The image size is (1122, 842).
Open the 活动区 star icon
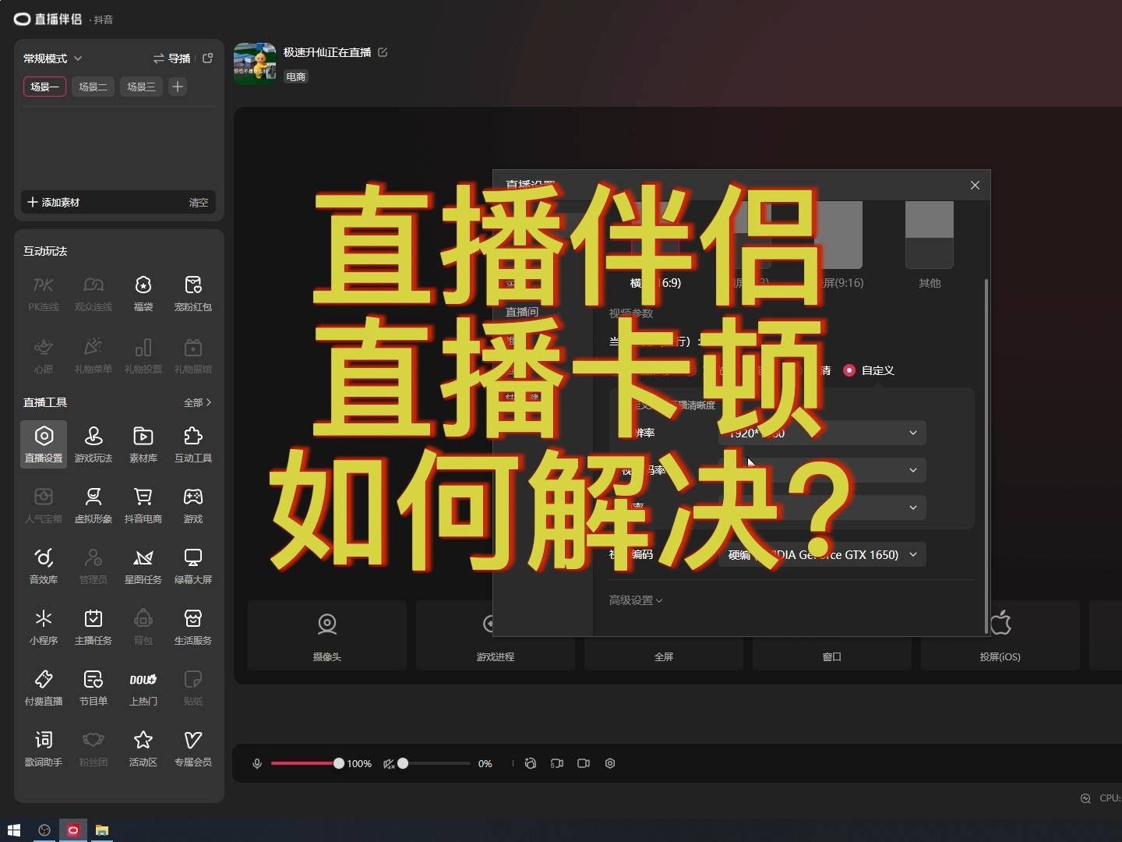143,748
